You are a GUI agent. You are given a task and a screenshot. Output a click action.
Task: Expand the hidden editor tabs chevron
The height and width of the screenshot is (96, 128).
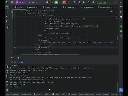[116, 7]
